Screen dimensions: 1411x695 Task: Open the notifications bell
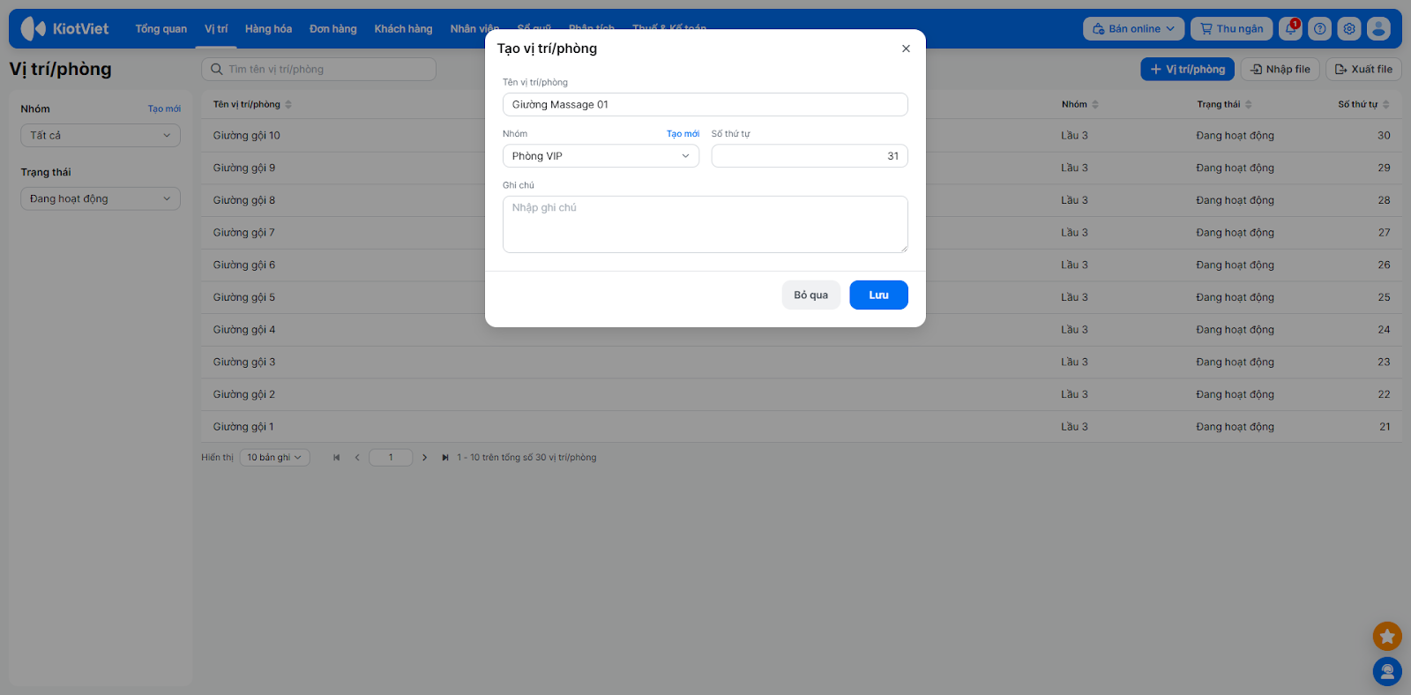pos(1290,28)
